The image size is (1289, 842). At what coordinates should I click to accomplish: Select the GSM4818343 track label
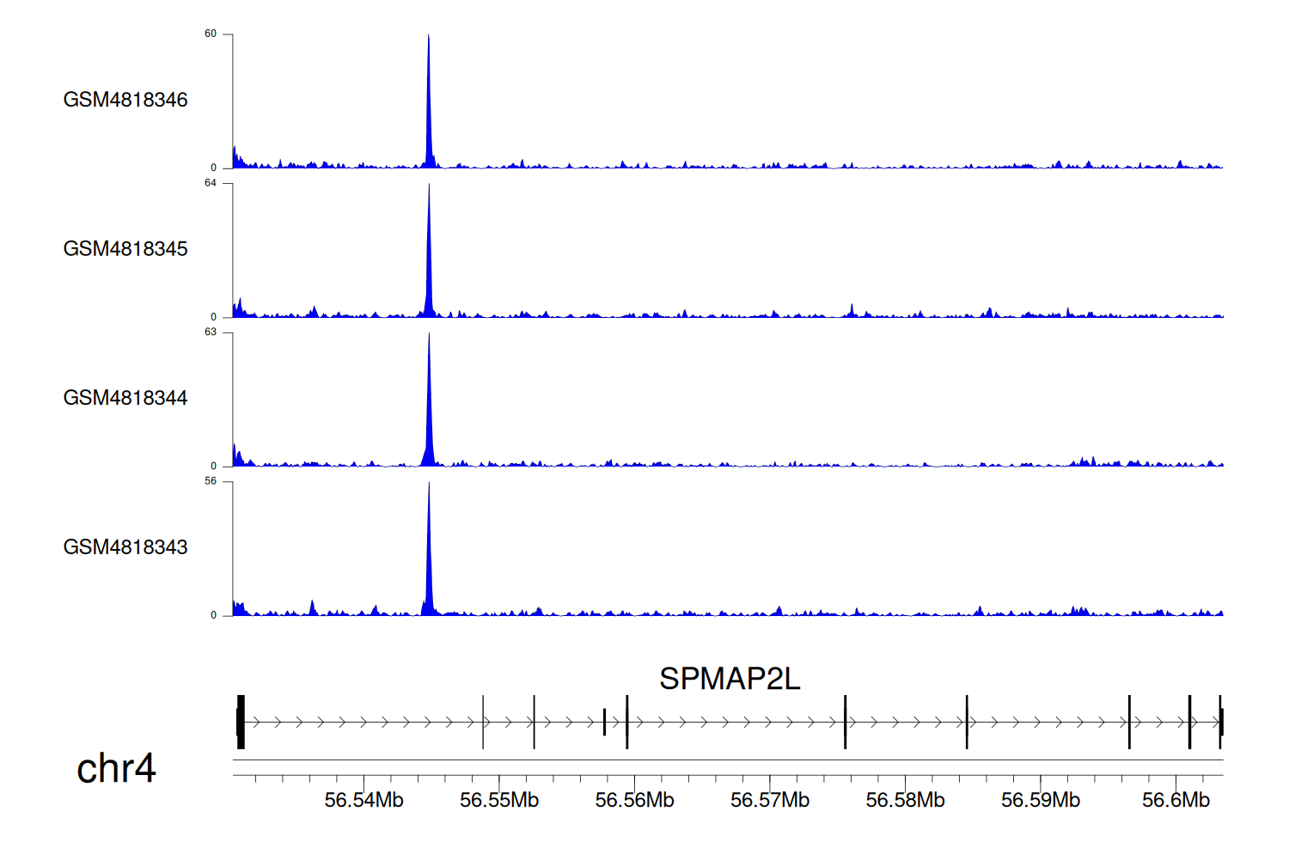(x=125, y=547)
